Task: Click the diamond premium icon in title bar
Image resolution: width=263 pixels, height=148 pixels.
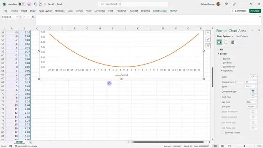Action: coord(226,4)
